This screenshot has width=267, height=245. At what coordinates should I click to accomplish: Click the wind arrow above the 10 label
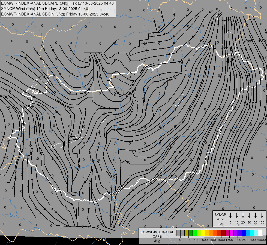pyautogui.click(x=237, y=215)
